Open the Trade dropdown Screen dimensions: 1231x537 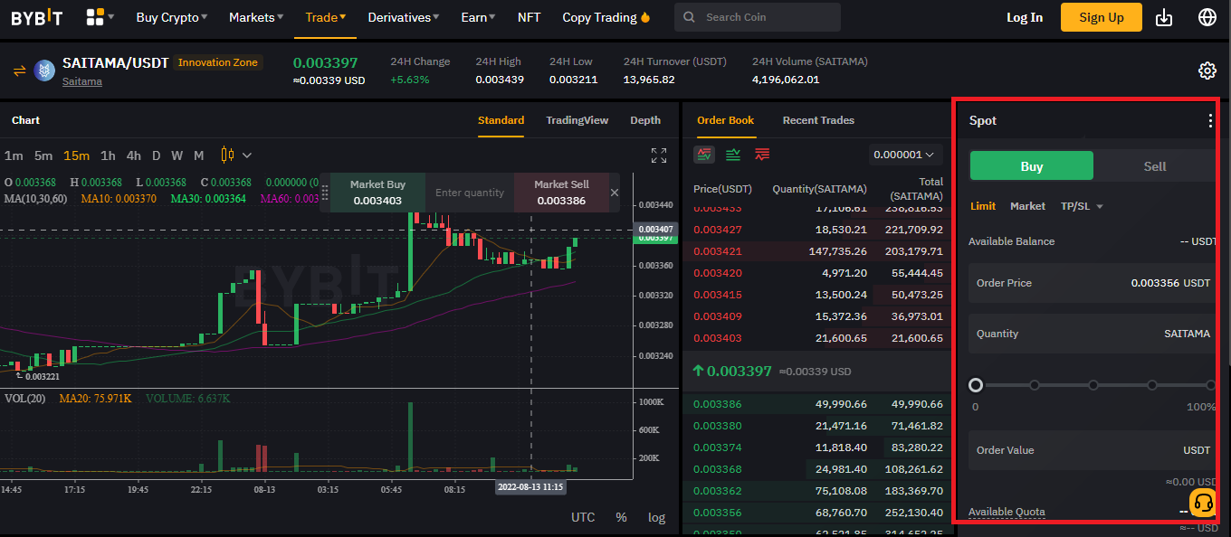pos(326,17)
